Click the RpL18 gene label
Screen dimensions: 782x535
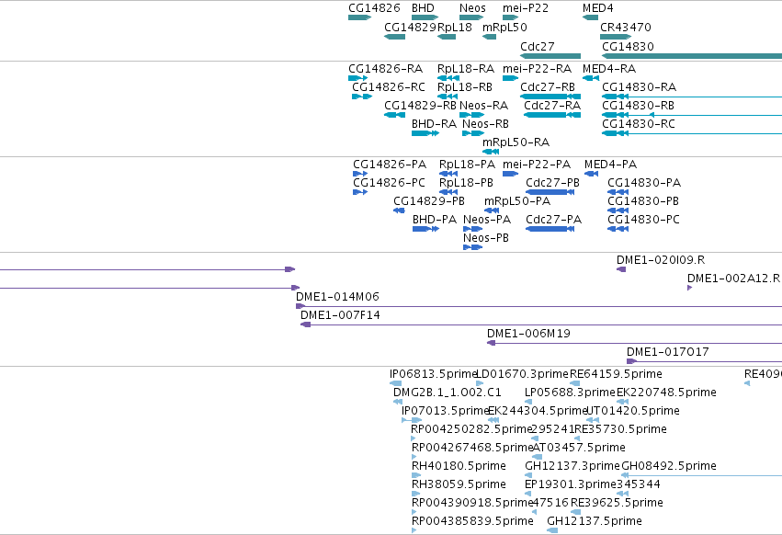click(x=454, y=27)
